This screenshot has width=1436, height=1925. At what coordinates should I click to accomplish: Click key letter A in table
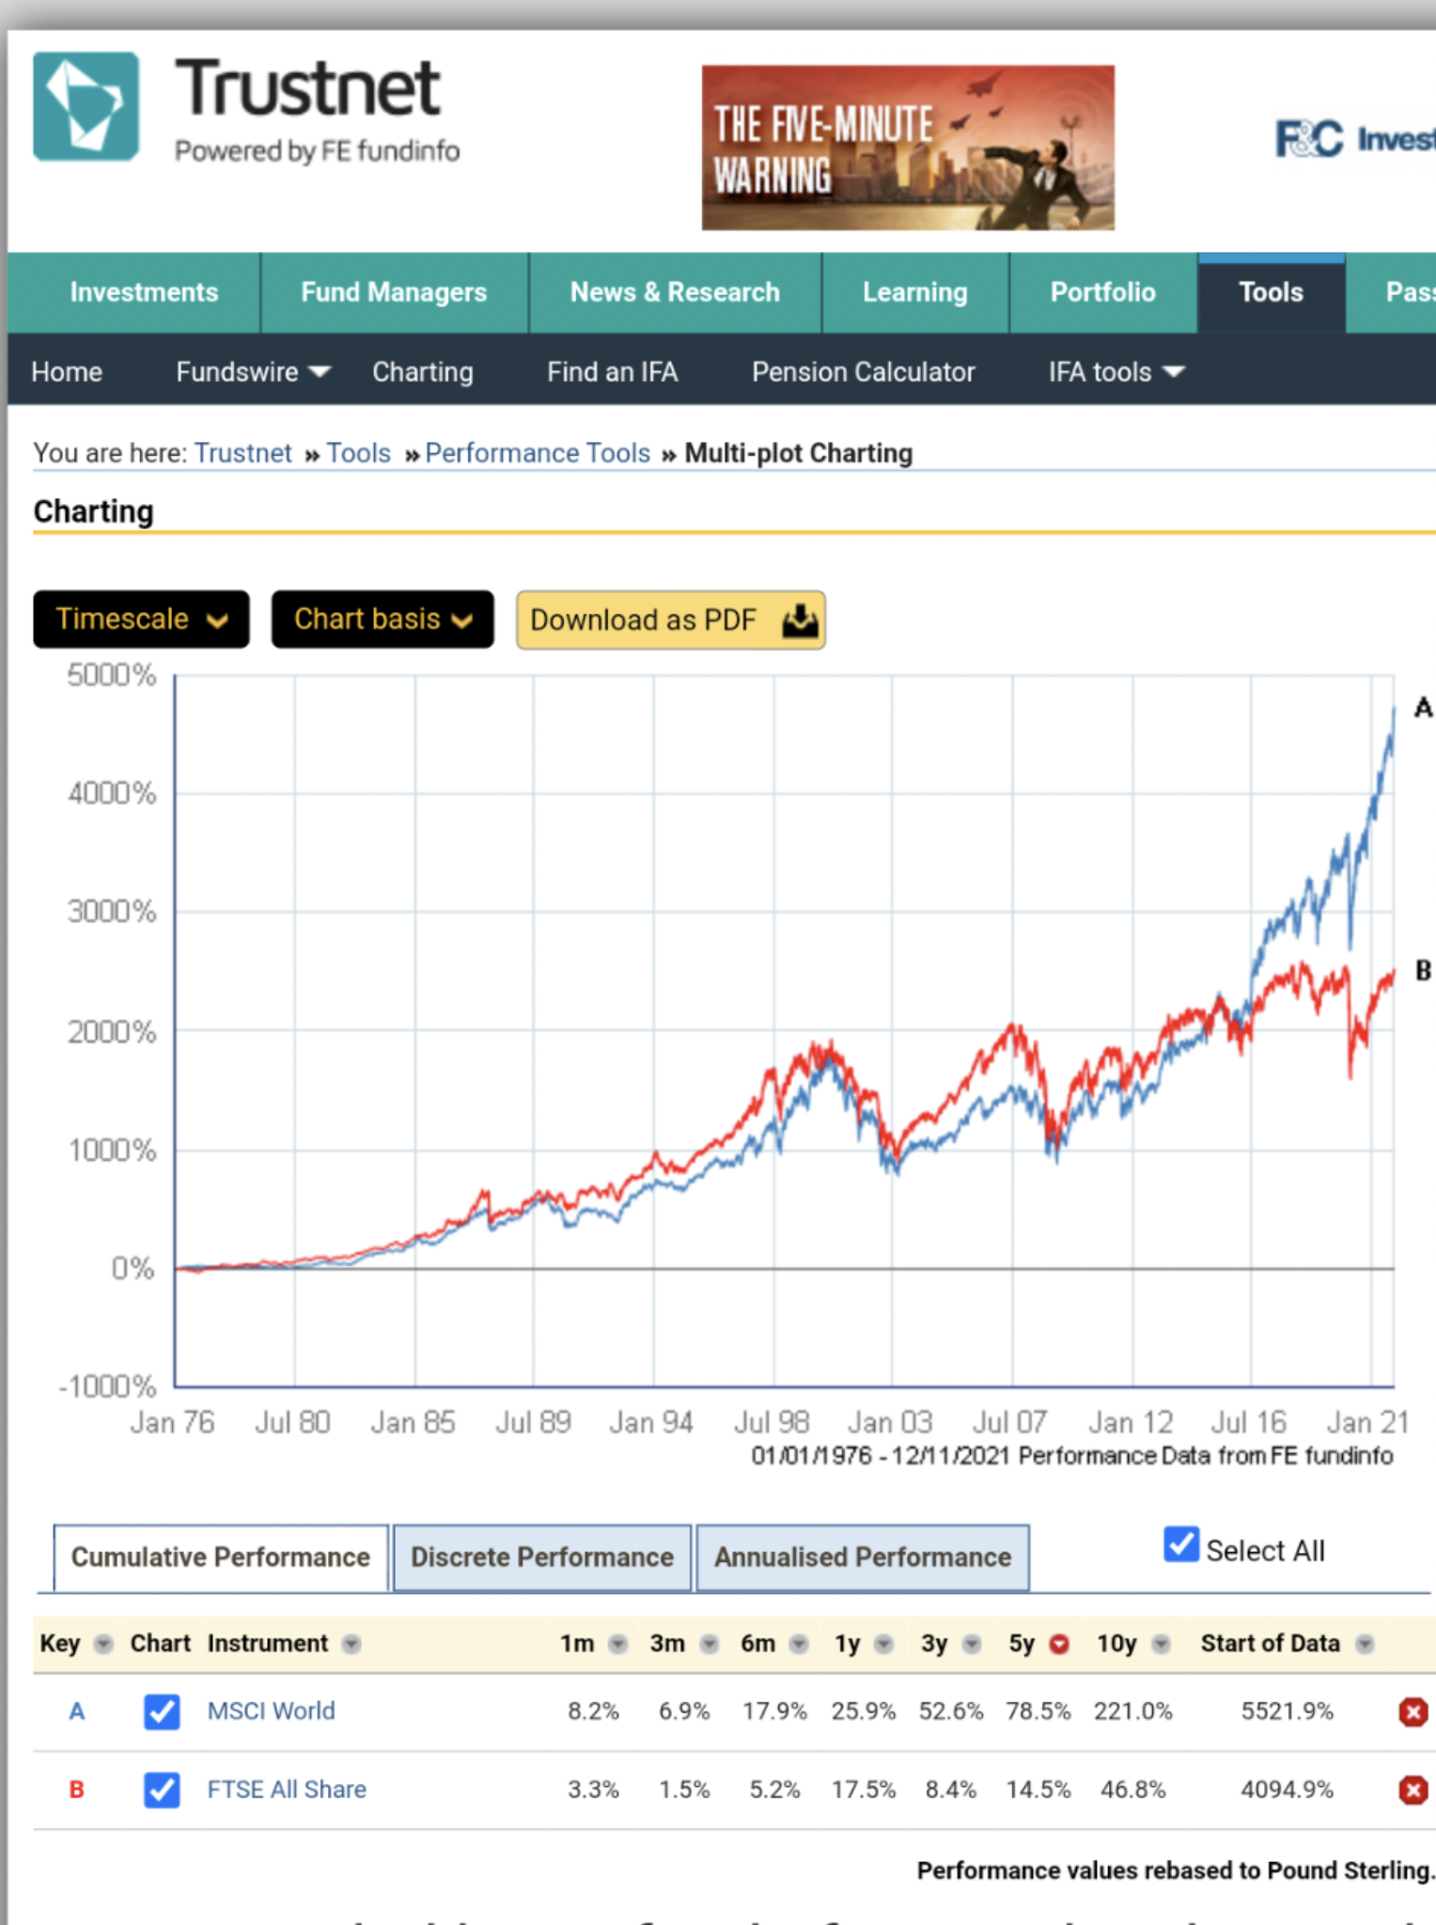pos(77,1712)
